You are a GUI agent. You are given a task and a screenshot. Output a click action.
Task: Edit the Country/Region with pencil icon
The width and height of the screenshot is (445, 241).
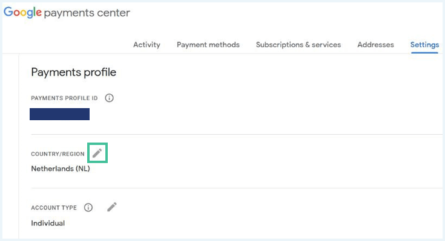[97, 153]
